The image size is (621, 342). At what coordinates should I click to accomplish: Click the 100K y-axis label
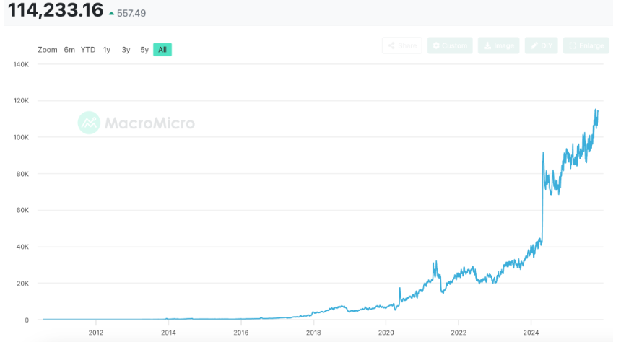click(x=20, y=137)
